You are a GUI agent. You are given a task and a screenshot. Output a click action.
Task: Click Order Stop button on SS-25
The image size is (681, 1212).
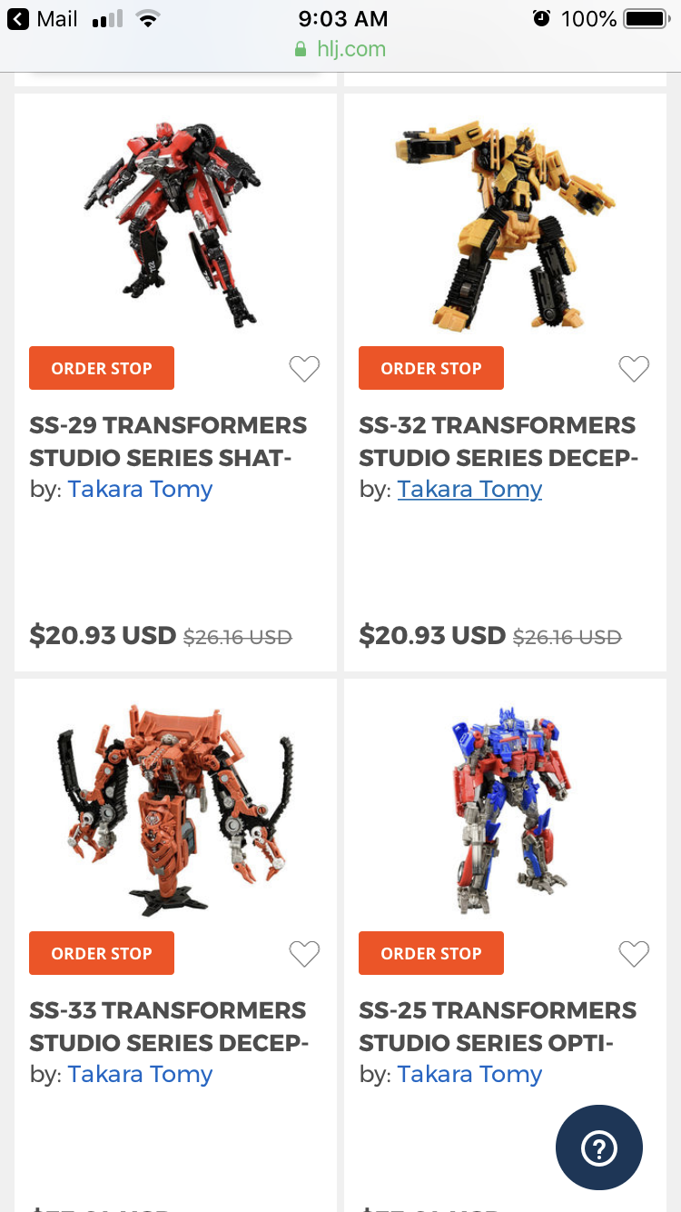click(x=431, y=953)
